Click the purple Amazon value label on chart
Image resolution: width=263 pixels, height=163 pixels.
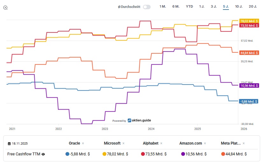pos(249,85)
